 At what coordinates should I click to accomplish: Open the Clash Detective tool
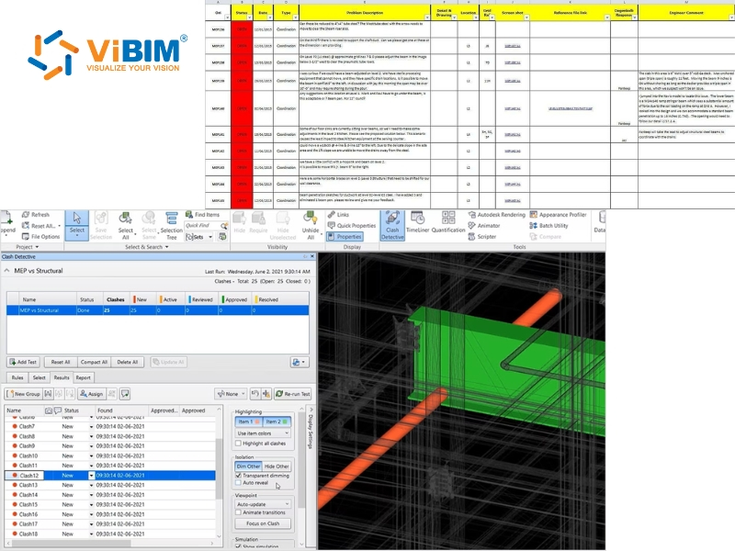coord(392,225)
